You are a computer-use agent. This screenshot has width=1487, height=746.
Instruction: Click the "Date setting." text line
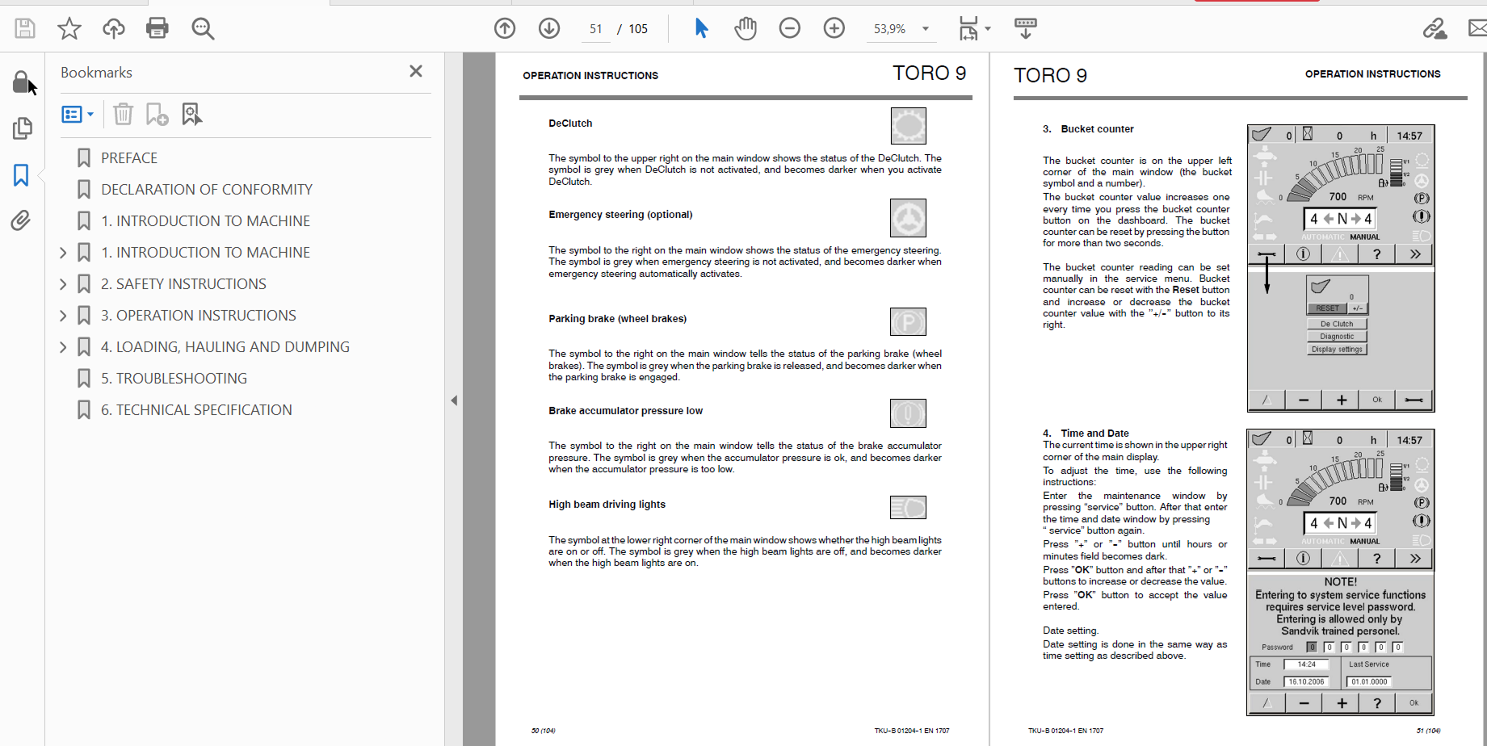1070,631
